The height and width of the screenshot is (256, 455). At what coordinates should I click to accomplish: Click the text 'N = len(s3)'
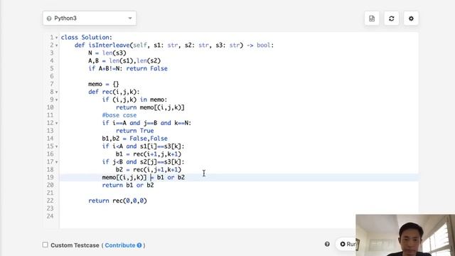pyautogui.click(x=107, y=53)
